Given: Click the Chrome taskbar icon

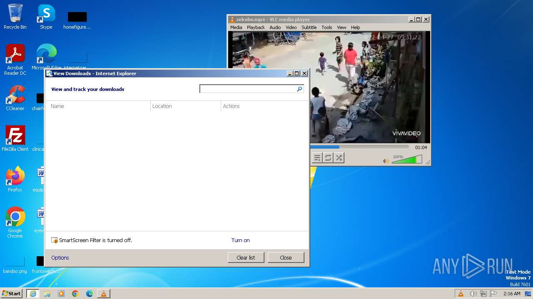Looking at the screenshot, I should point(75,294).
